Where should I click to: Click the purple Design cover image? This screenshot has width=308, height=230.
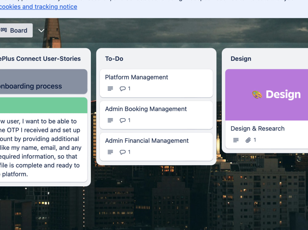[x=266, y=95]
